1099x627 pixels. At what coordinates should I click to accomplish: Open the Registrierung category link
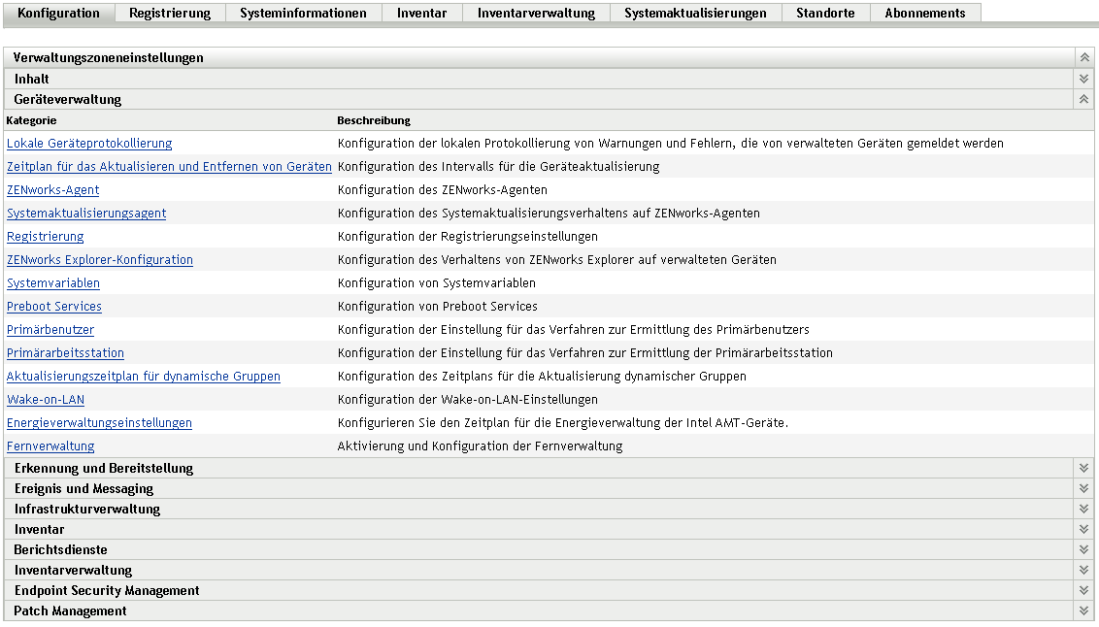(x=45, y=237)
